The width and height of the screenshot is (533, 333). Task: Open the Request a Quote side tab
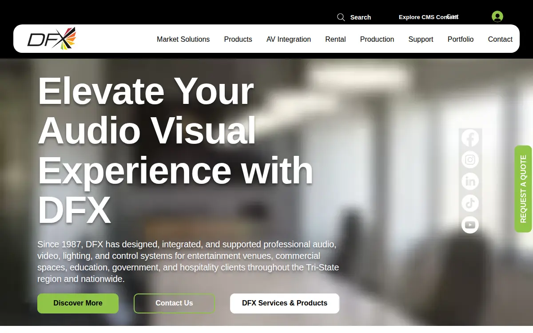523,189
